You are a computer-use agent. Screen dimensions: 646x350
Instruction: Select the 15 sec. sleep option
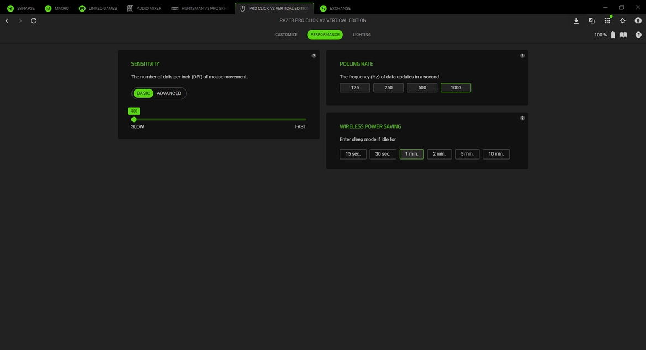(353, 154)
